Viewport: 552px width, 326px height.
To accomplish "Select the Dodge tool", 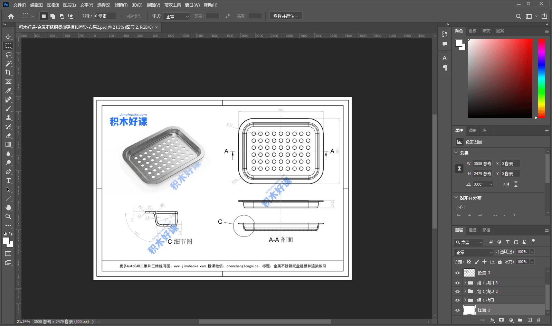I will point(8,162).
